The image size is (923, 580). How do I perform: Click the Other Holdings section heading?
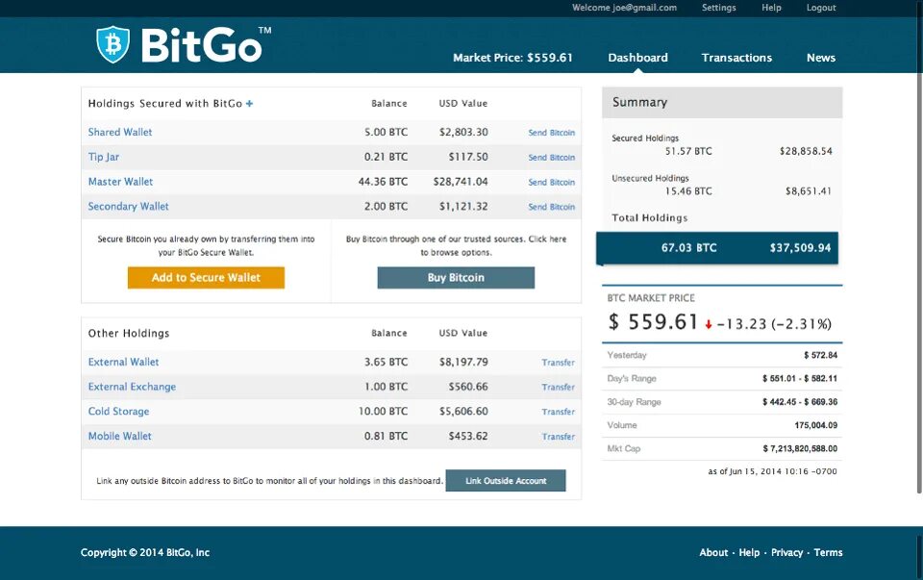click(129, 333)
